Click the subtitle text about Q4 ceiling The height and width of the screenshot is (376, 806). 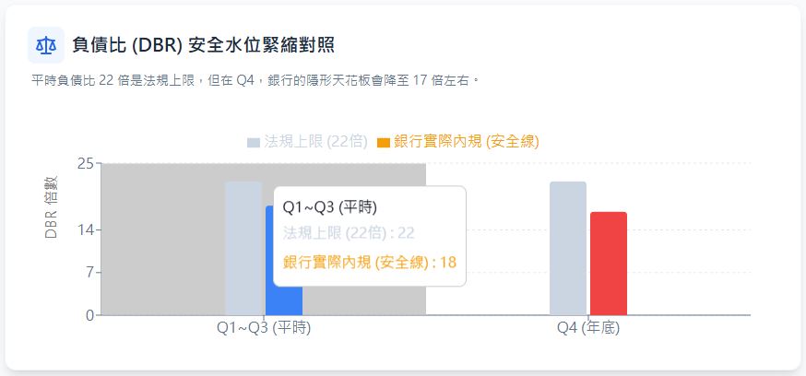coord(255,81)
